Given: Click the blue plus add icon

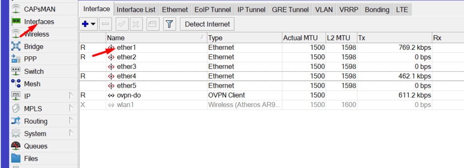Looking at the screenshot, I should [86, 24].
